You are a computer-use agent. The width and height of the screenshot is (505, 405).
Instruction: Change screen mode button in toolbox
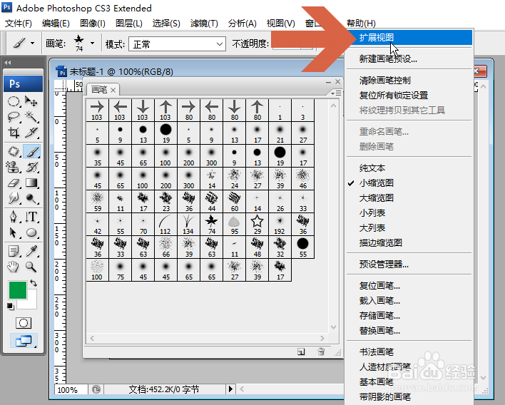click(24, 341)
